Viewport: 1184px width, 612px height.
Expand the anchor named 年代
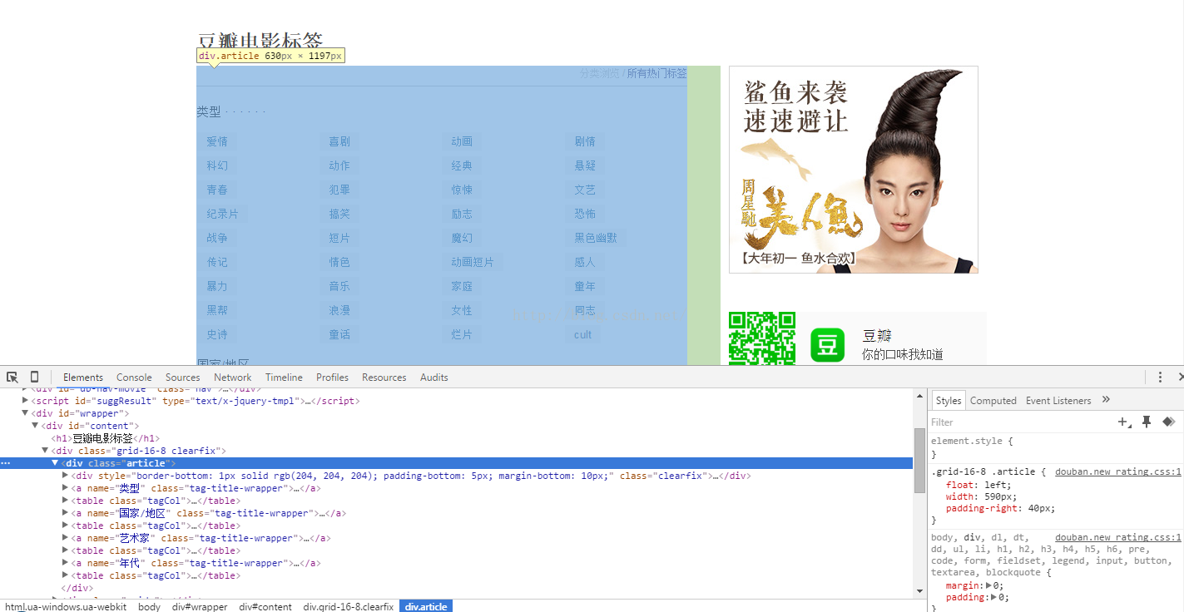[x=65, y=563]
